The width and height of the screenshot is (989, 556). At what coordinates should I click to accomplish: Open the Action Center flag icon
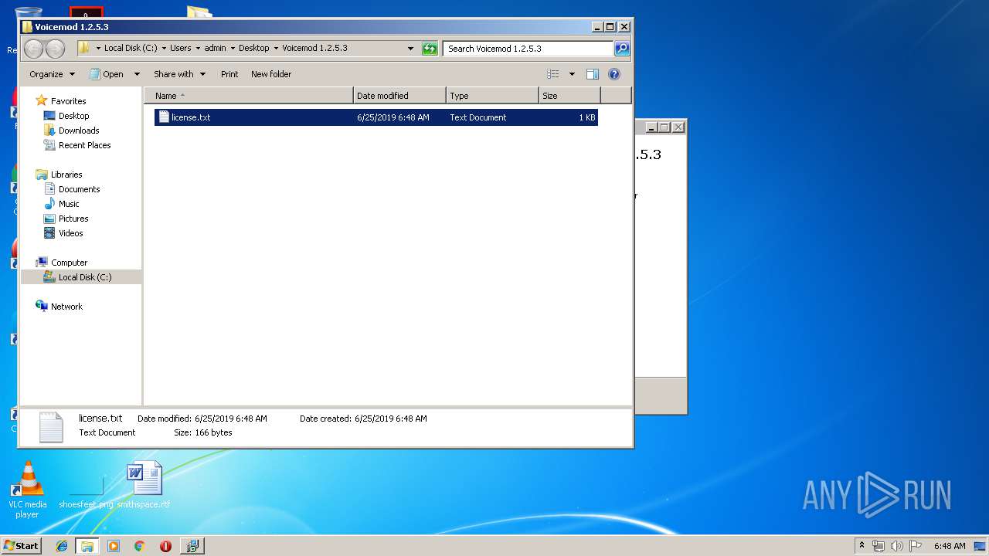[x=916, y=546]
